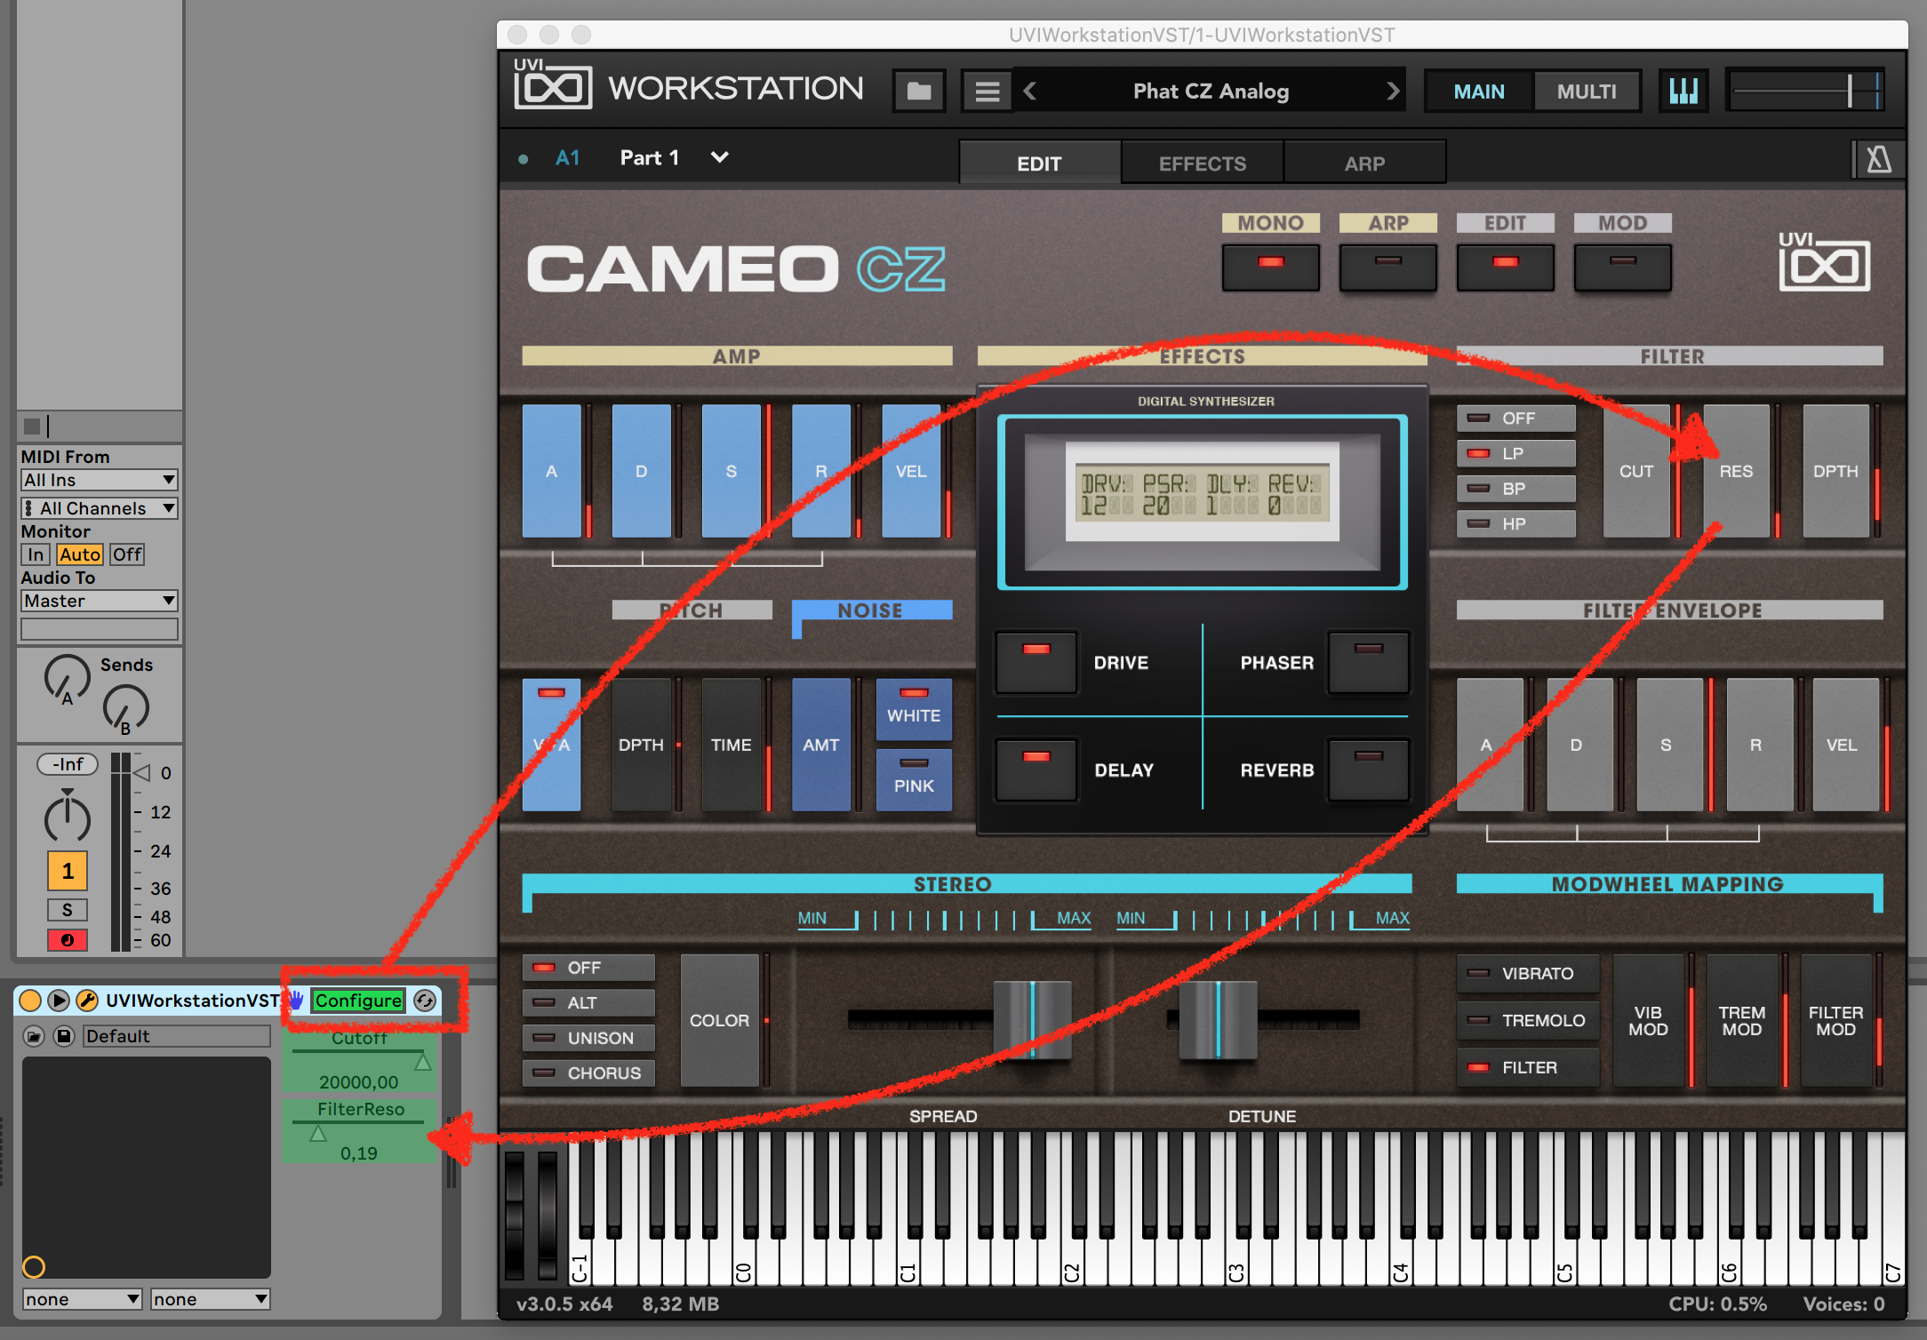Open right none dropdown in device
Viewport: 1927px width, 1340px height.
pyautogui.click(x=210, y=1299)
